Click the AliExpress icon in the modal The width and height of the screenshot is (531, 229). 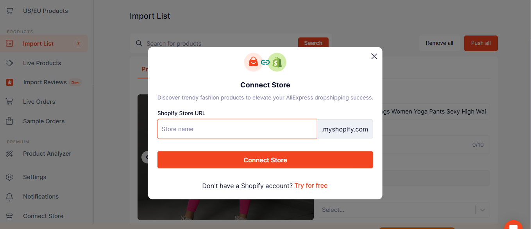[253, 62]
